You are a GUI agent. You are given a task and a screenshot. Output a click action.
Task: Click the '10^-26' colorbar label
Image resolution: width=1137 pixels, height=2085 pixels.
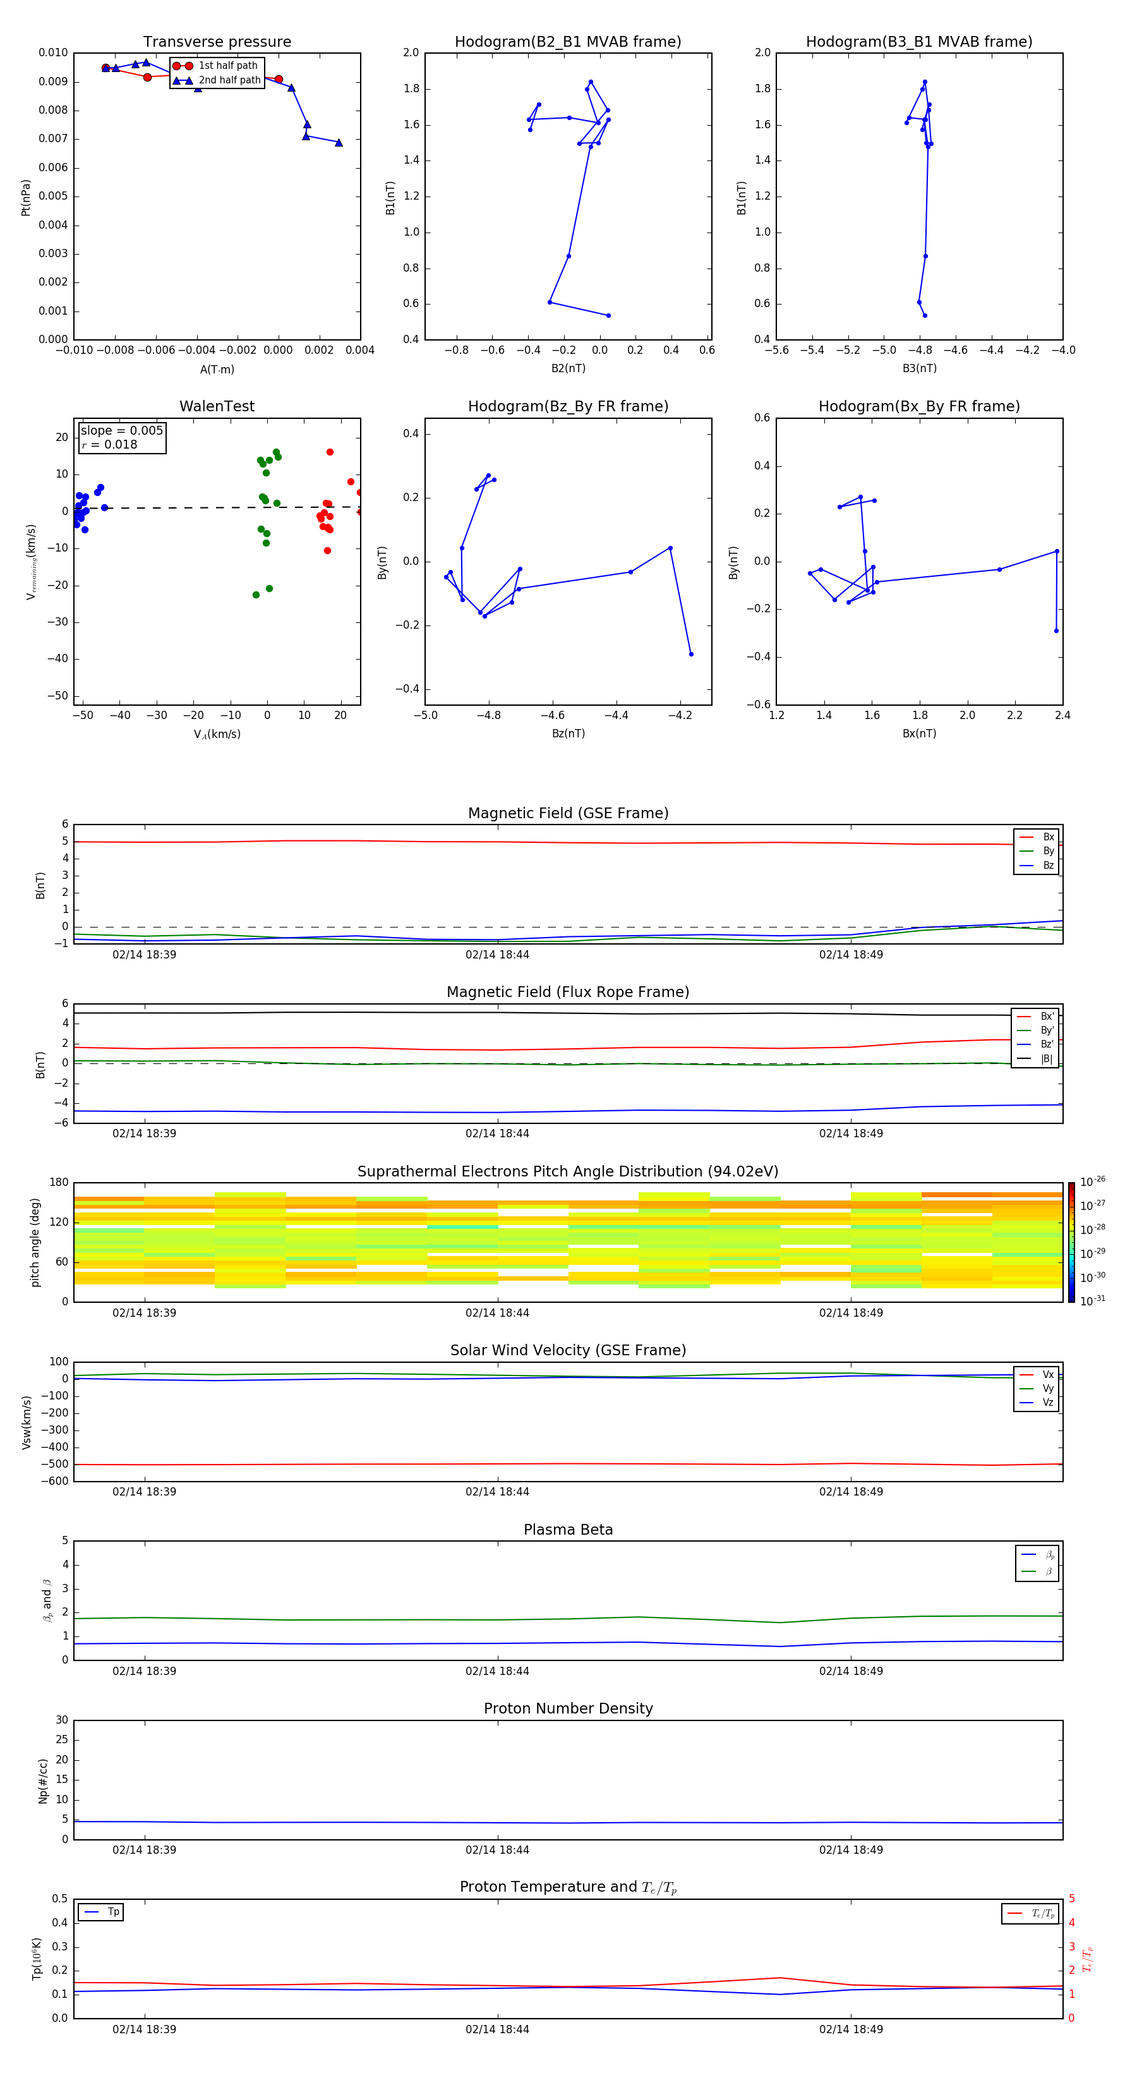(1093, 1181)
